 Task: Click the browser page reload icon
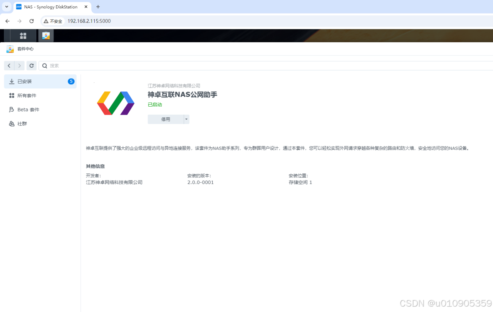(x=32, y=21)
